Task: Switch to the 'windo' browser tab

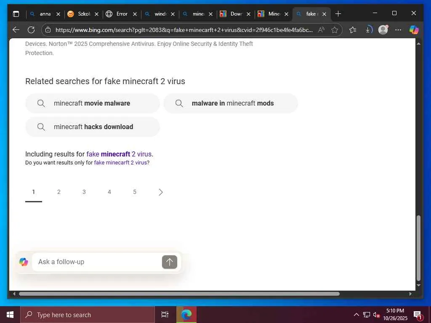Action: pos(160,14)
